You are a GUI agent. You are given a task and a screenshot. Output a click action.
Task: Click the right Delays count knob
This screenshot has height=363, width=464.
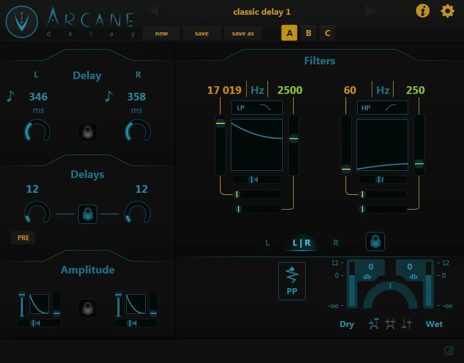pyautogui.click(x=138, y=212)
